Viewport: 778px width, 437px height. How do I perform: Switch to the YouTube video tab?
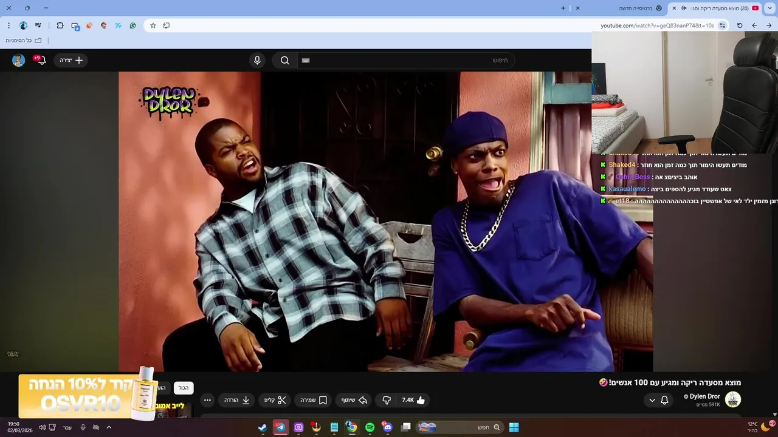point(720,8)
